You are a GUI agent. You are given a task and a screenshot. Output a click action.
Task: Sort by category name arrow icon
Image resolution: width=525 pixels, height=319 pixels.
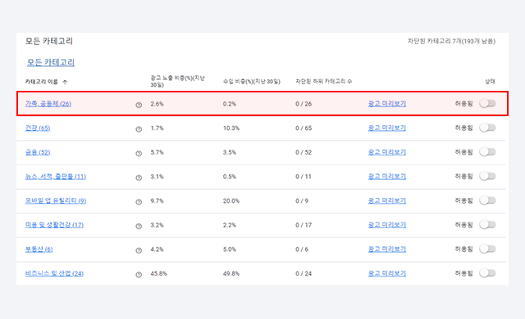tap(65, 82)
